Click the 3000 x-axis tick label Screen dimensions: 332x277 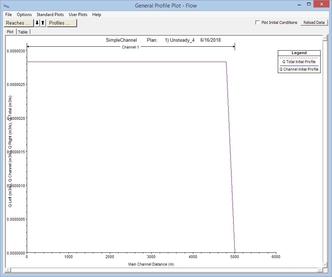151,257
